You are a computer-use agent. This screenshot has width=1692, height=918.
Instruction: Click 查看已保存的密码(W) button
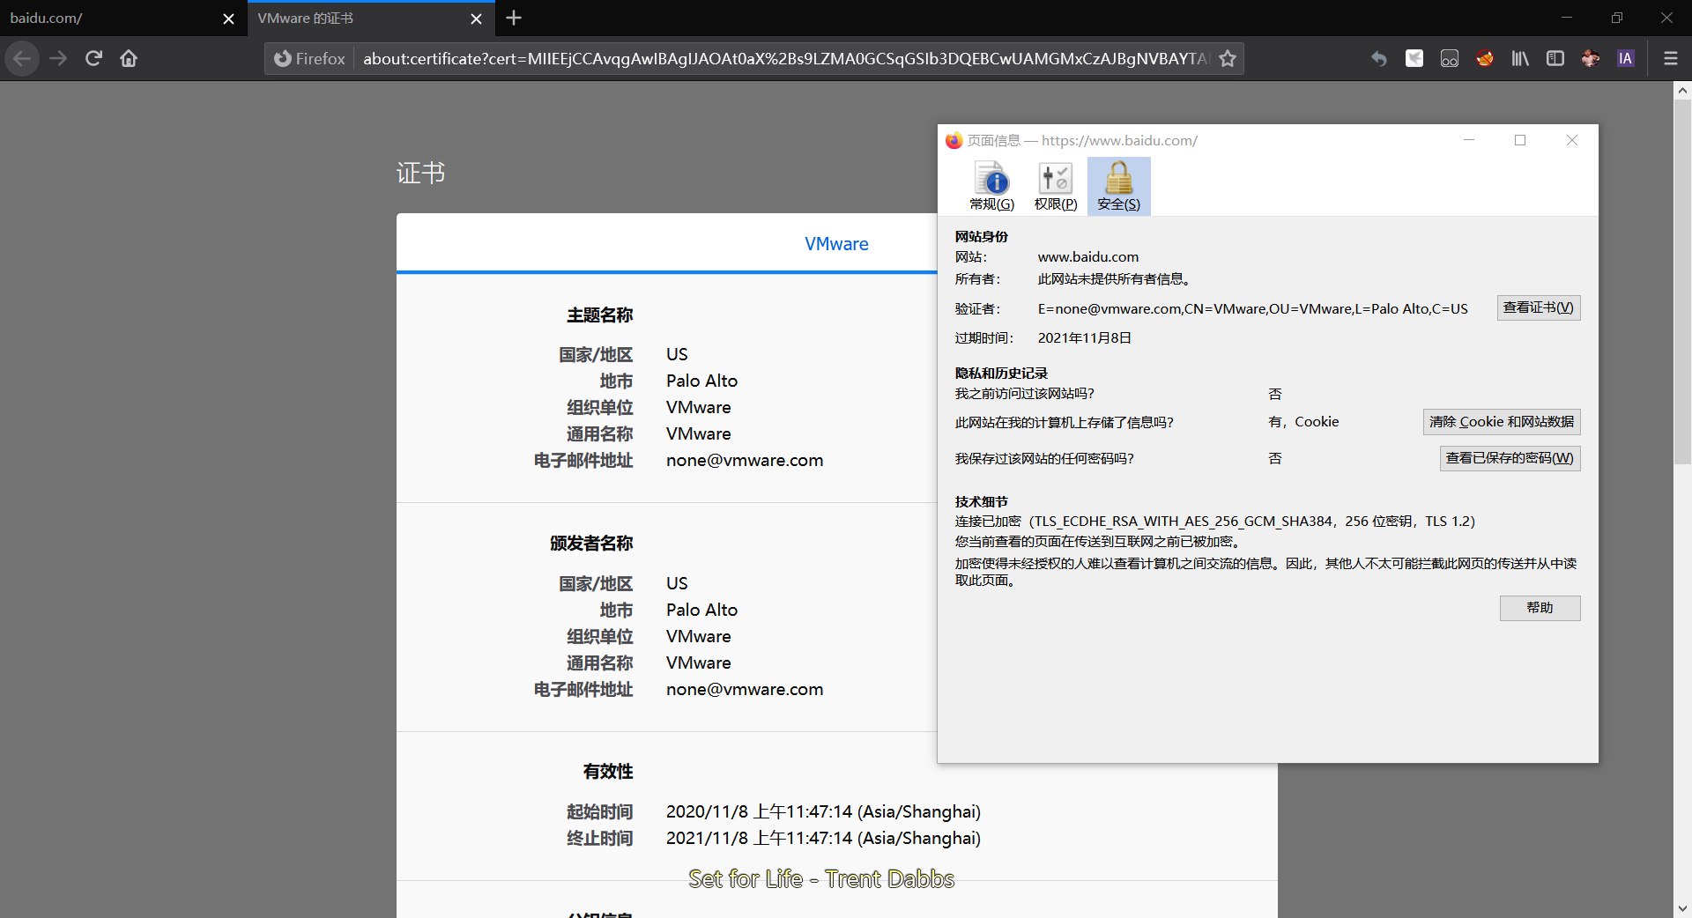tap(1510, 458)
